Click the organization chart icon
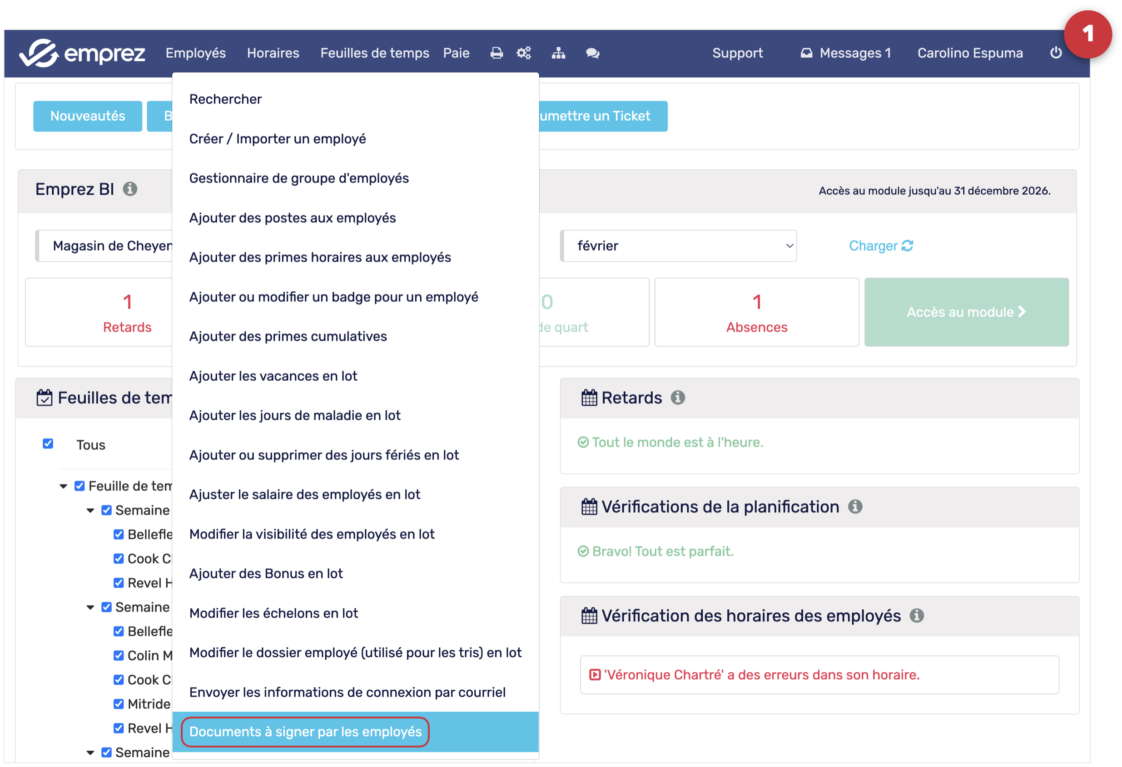This screenshot has height=767, width=1122. [x=559, y=53]
